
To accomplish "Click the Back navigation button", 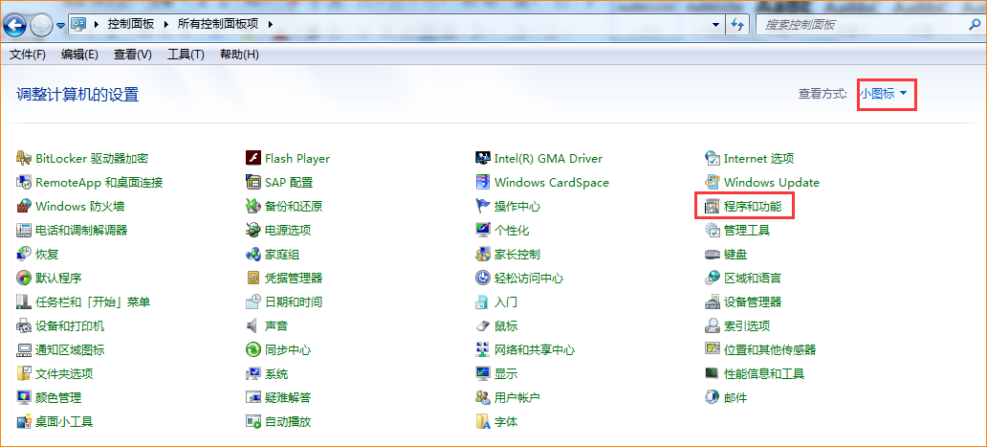I will click(15, 25).
